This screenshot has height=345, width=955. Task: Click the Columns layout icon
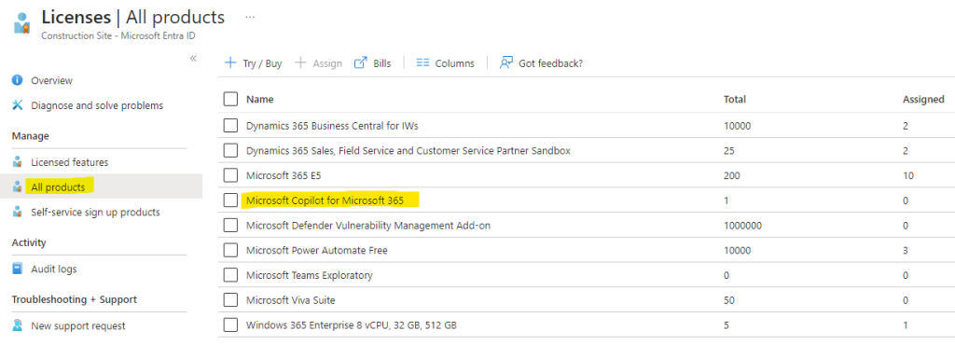click(x=422, y=62)
